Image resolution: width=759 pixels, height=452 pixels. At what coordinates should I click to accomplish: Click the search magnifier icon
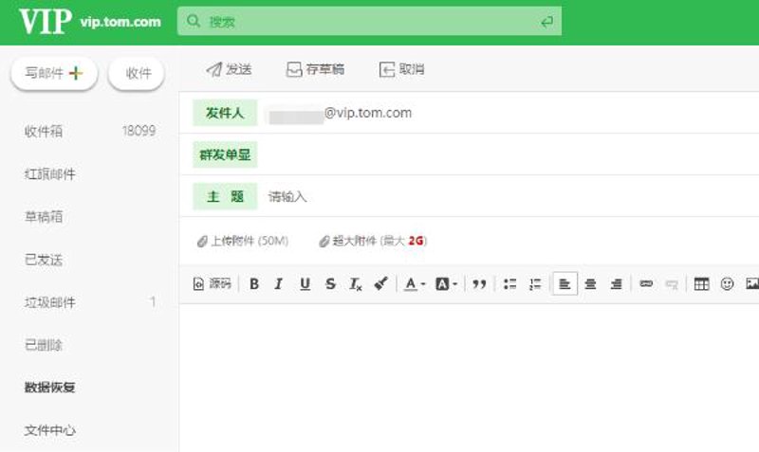tap(194, 21)
